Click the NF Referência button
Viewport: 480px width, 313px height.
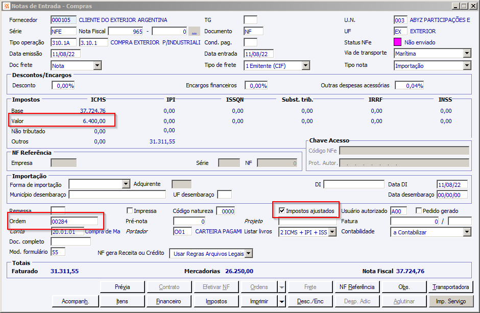[357, 287]
